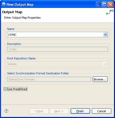Click the Finish button
This screenshot has height=118, width=115.
tap(80, 111)
